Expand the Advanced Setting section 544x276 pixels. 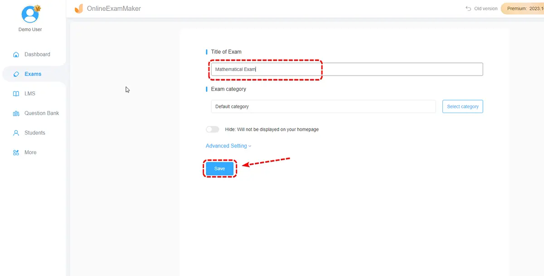pyautogui.click(x=228, y=146)
